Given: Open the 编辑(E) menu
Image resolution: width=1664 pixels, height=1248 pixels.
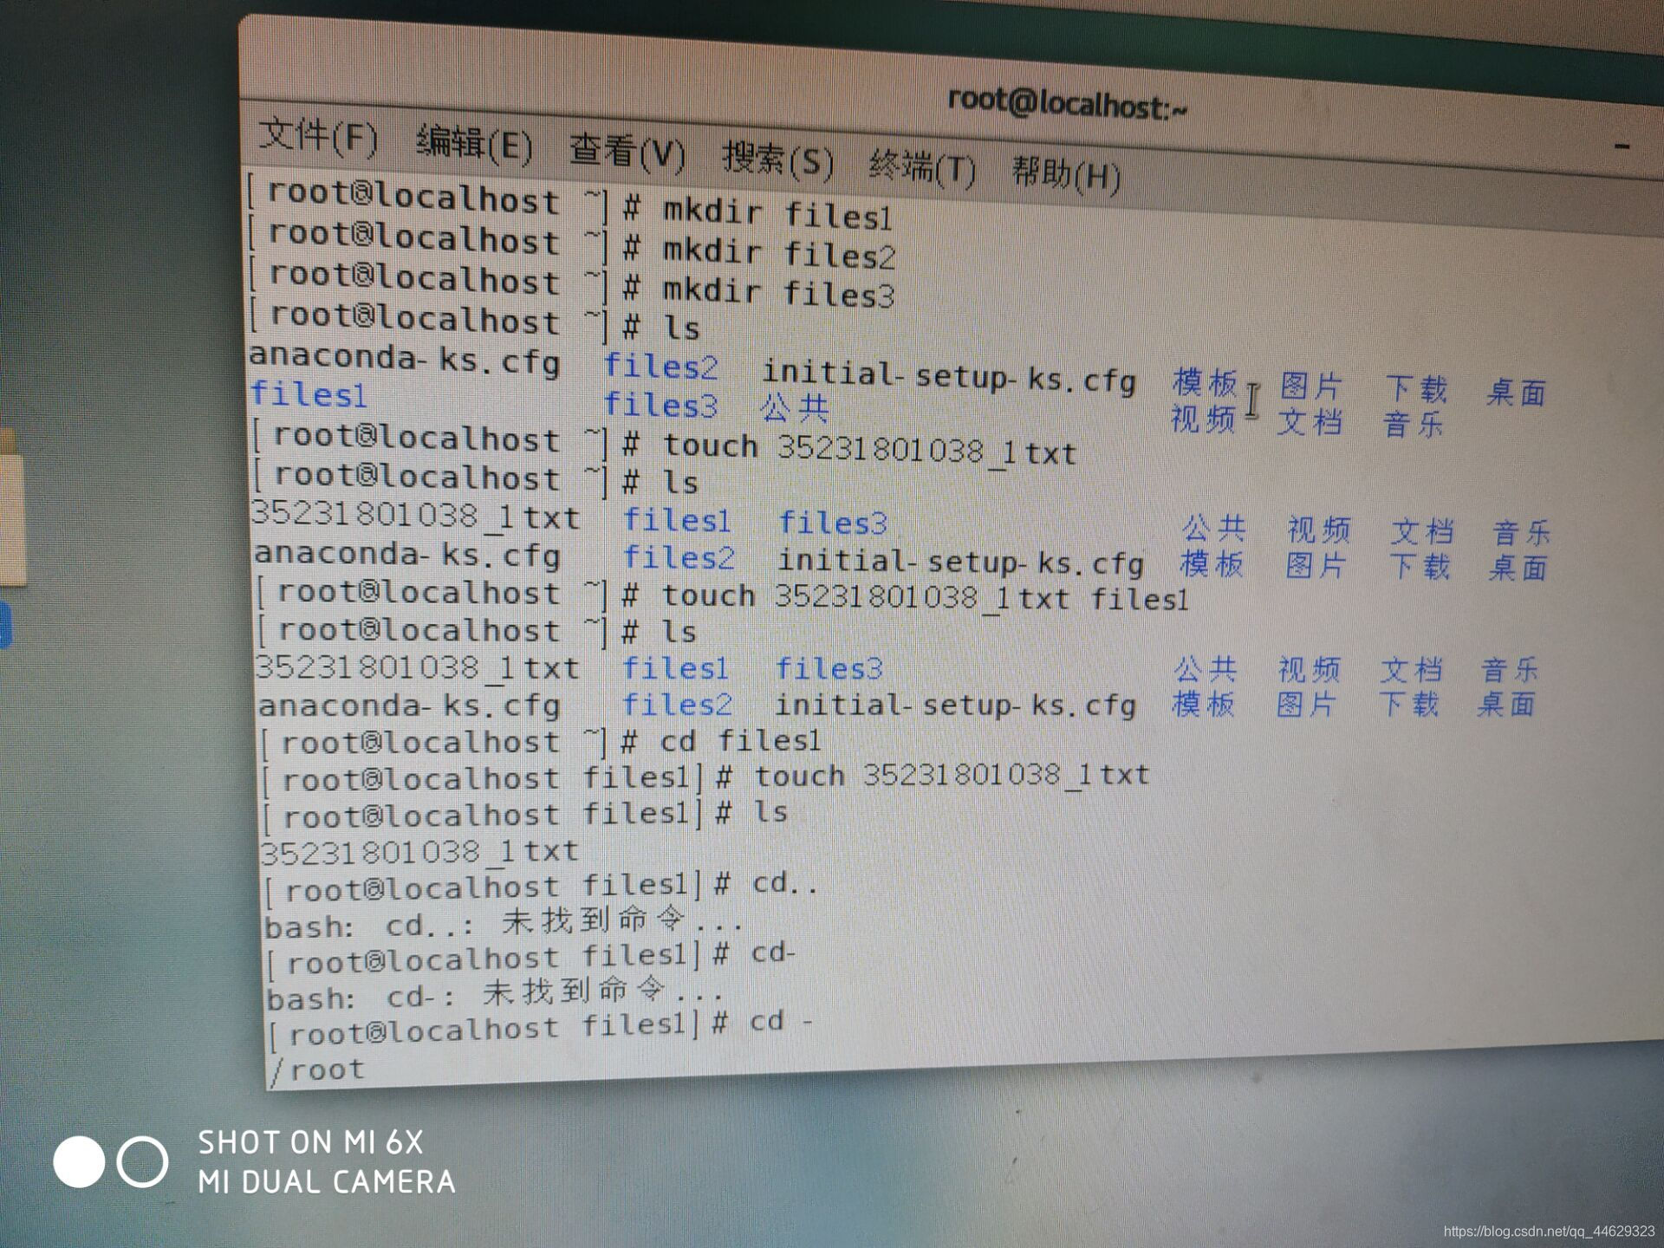Looking at the screenshot, I should (x=474, y=144).
